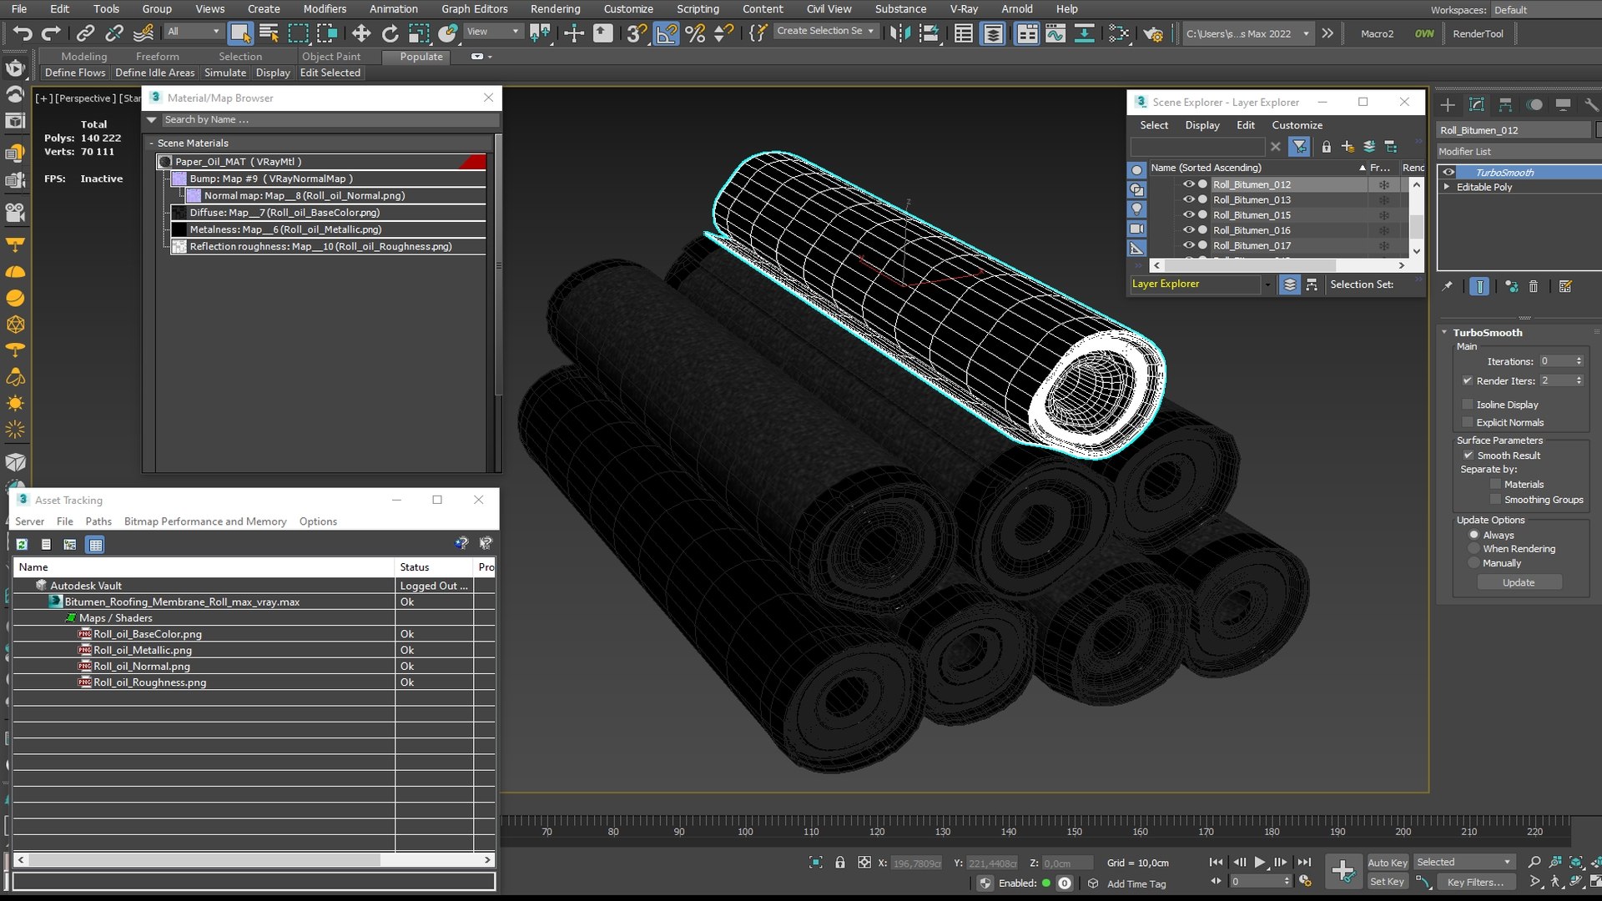
Task: Collapse the Scene Materials group
Action: point(152,143)
